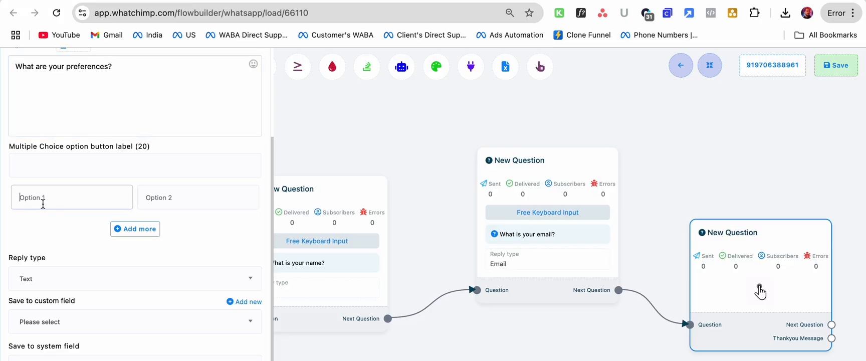Click the red droplet icon in the toolbar
866x361 pixels.
[332, 66]
